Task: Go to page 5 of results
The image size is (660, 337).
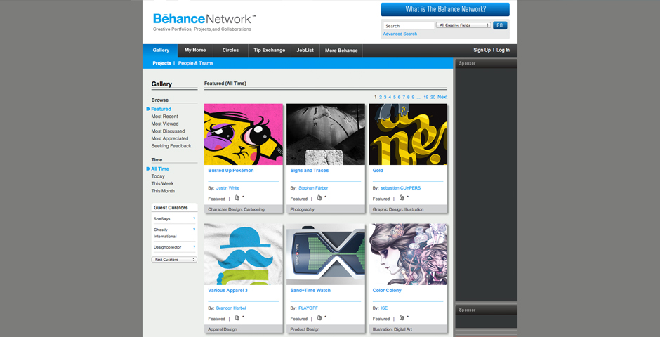Action: tap(395, 97)
